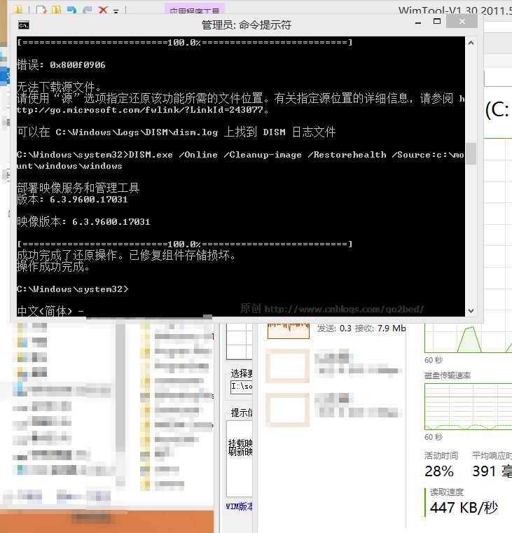Click the New Folder icon in Explorer's toolbar
Screen dimensions: 512x533
tap(56, 10)
